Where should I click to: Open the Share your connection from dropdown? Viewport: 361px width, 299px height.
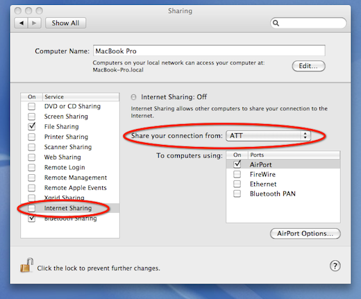pyautogui.click(x=268, y=136)
